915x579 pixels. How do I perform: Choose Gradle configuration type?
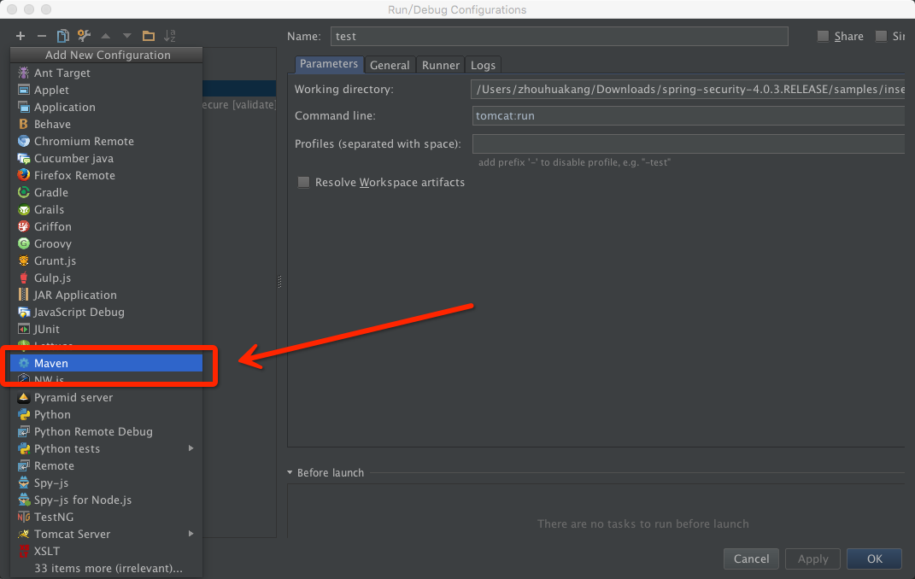point(106,192)
